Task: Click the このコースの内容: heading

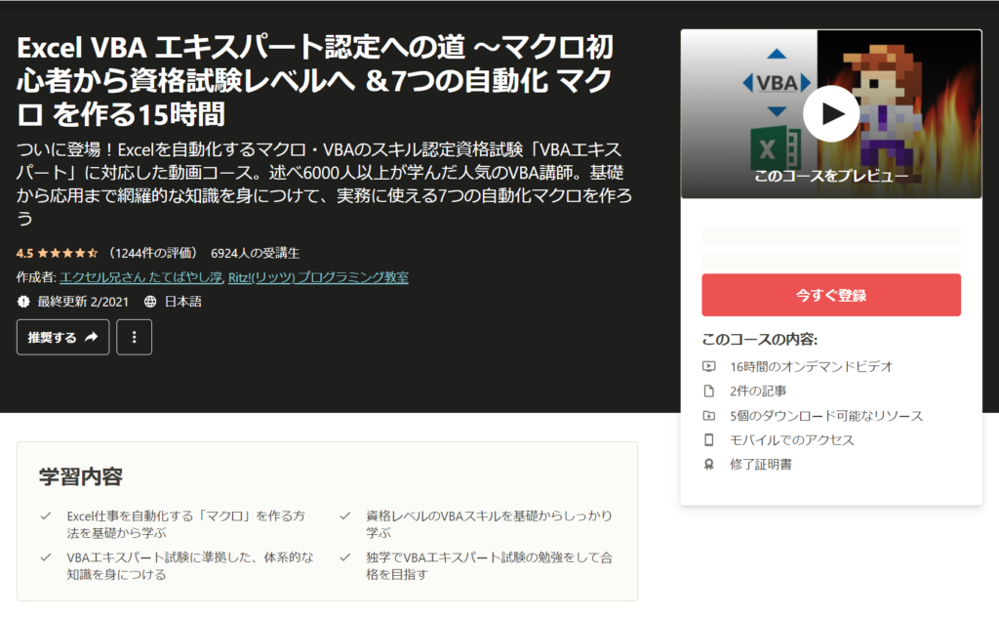Action: tap(759, 339)
